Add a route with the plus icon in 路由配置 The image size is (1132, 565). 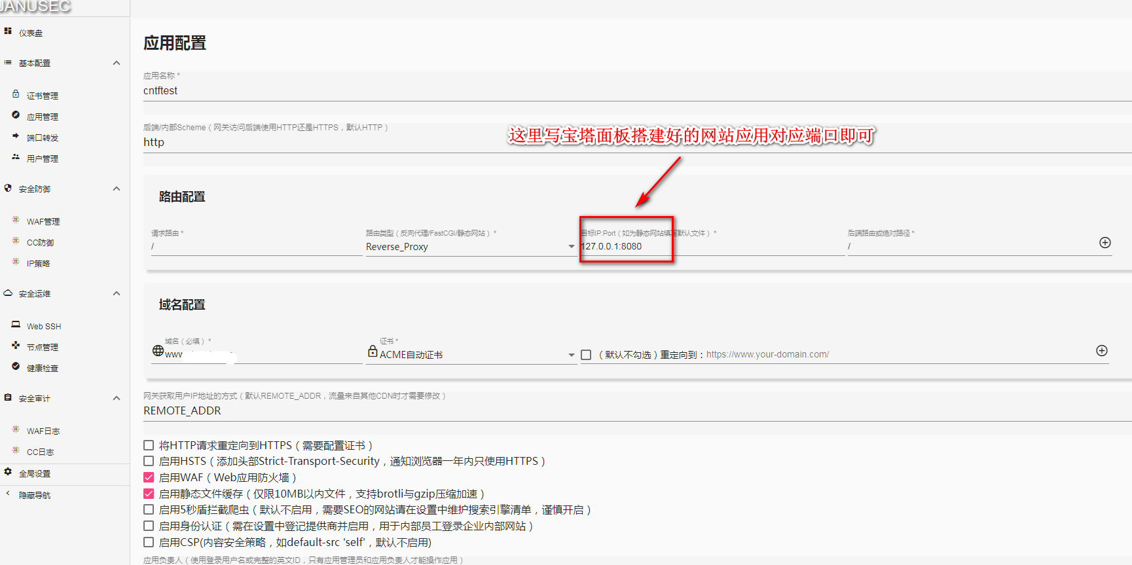coord(1105,243)
